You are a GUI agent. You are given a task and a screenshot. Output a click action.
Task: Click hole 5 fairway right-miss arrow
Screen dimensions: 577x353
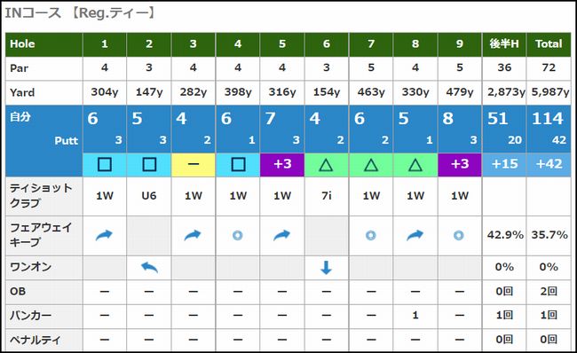click(282, 235)
